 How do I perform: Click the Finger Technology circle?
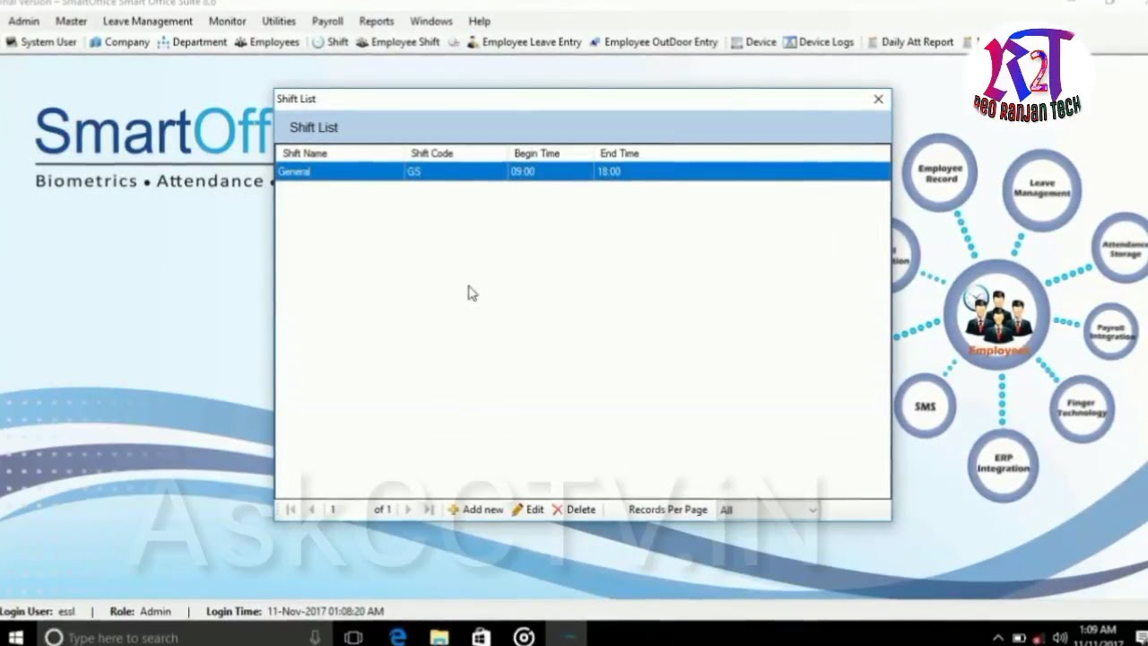(1082, 408)
